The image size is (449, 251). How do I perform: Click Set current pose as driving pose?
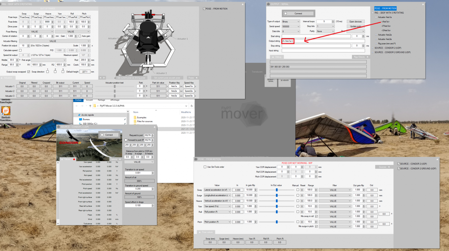131,78
